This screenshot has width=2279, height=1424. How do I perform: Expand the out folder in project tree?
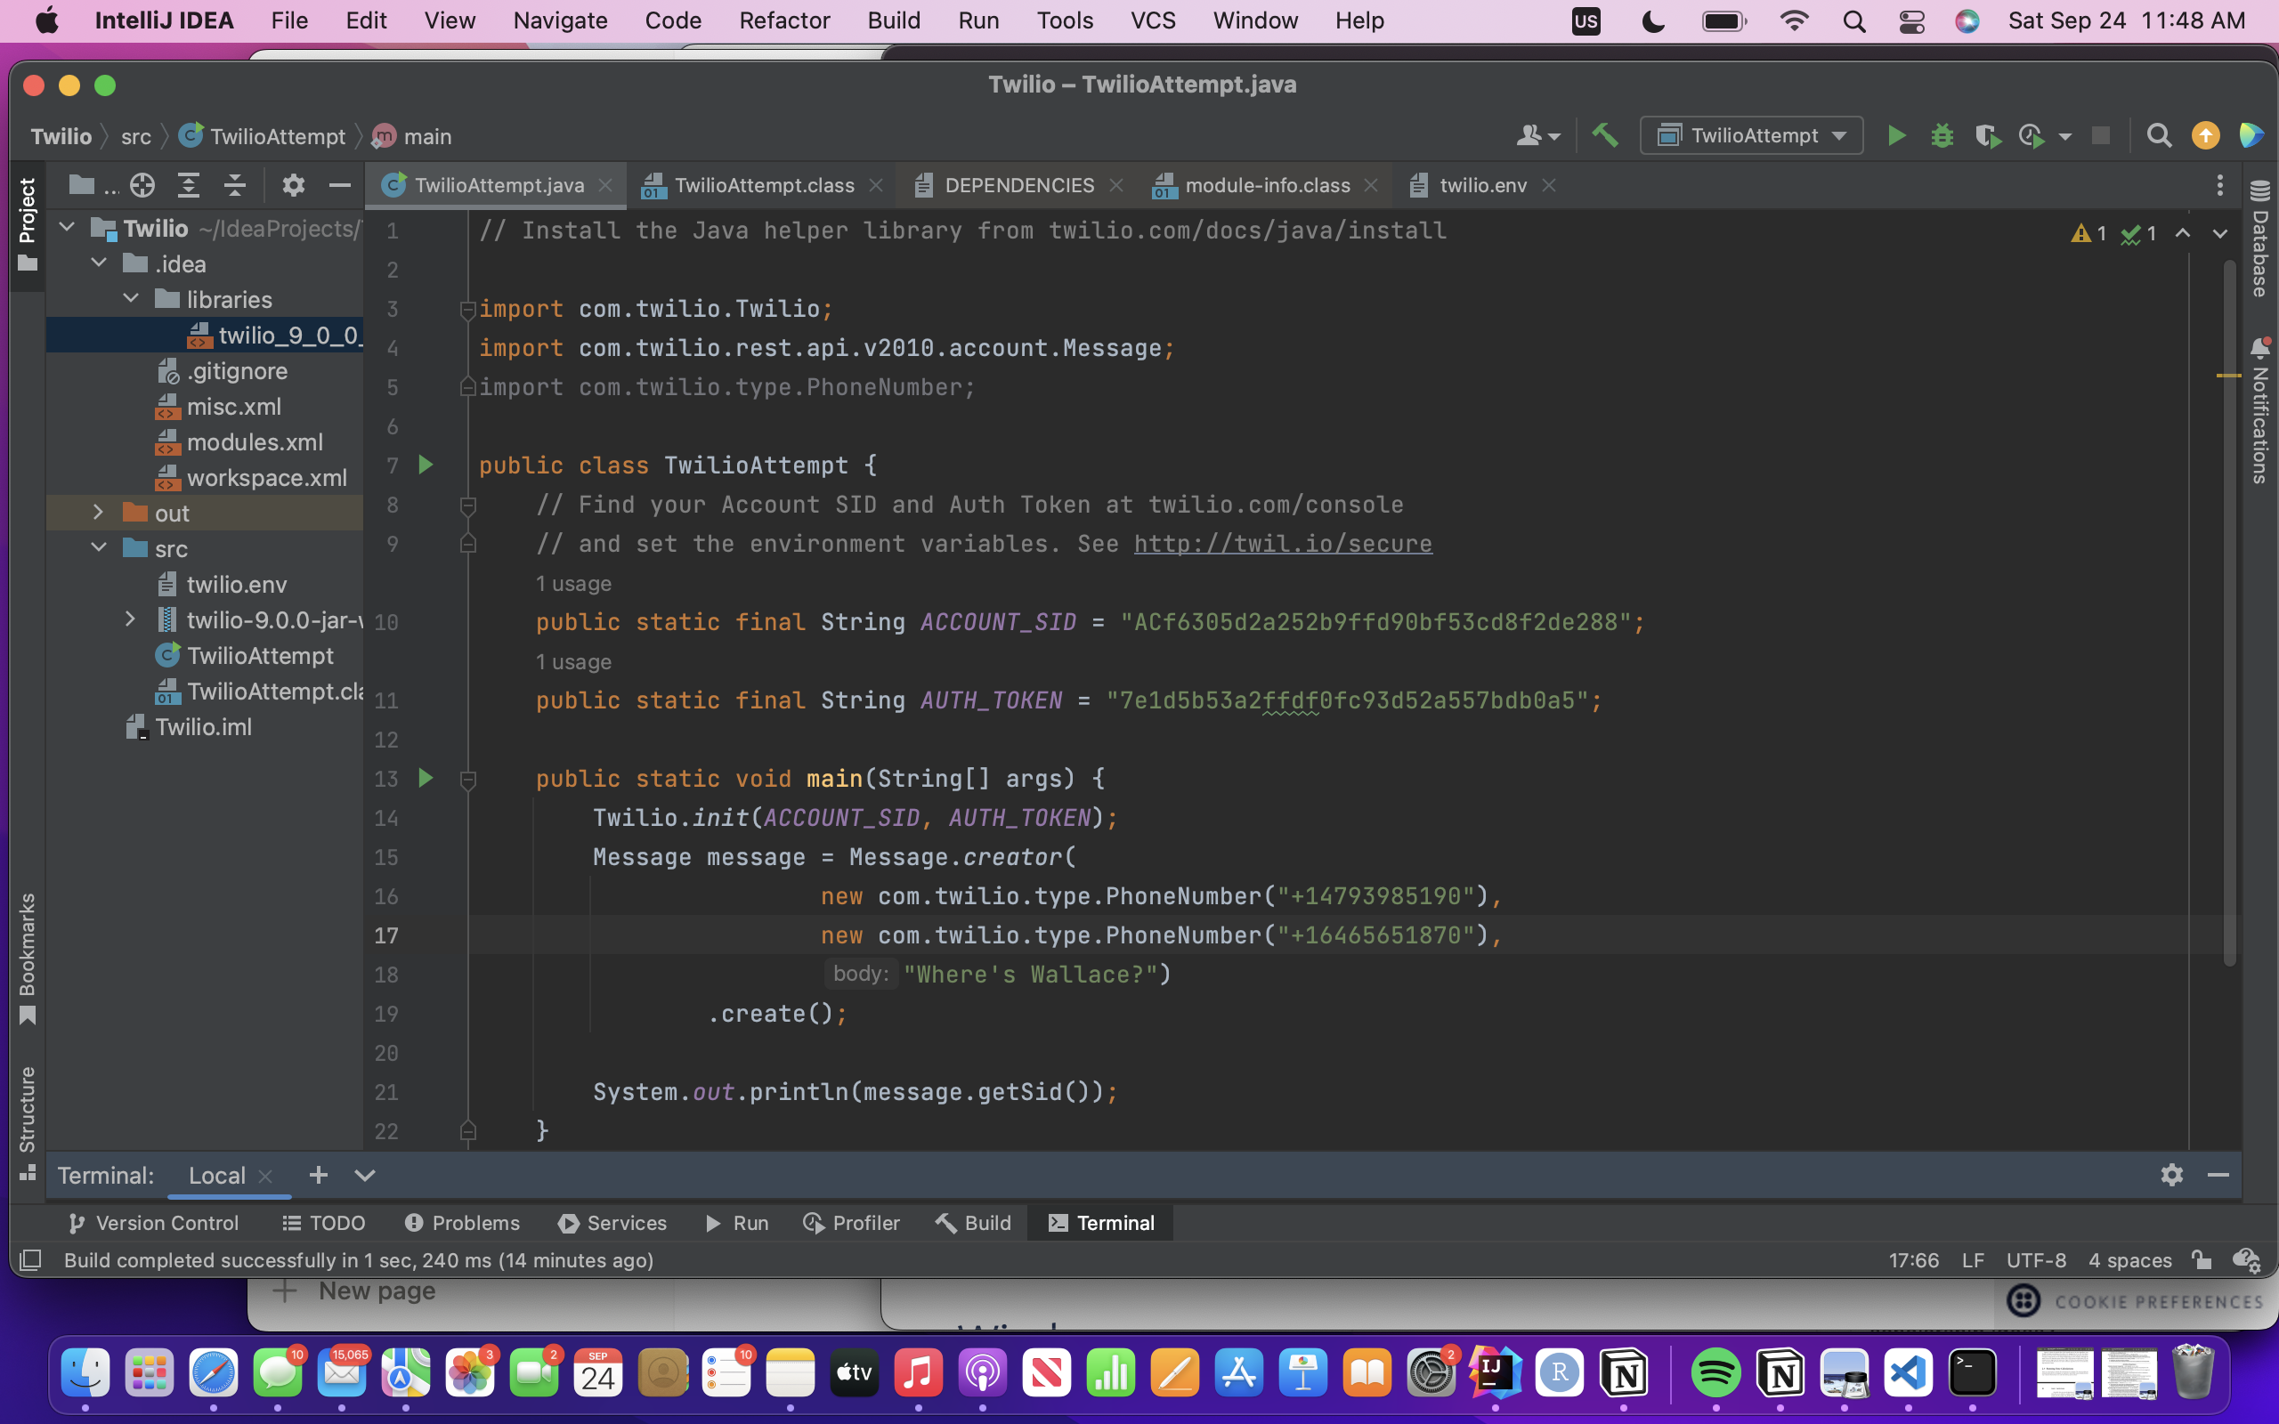tap(98, 513)
